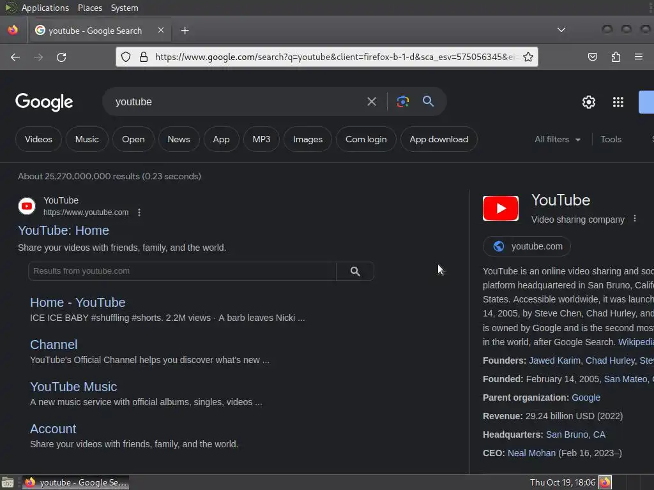Filter results by News
Image resolution: width=654 pixels, height=490 pixels.
click(179, 139)
